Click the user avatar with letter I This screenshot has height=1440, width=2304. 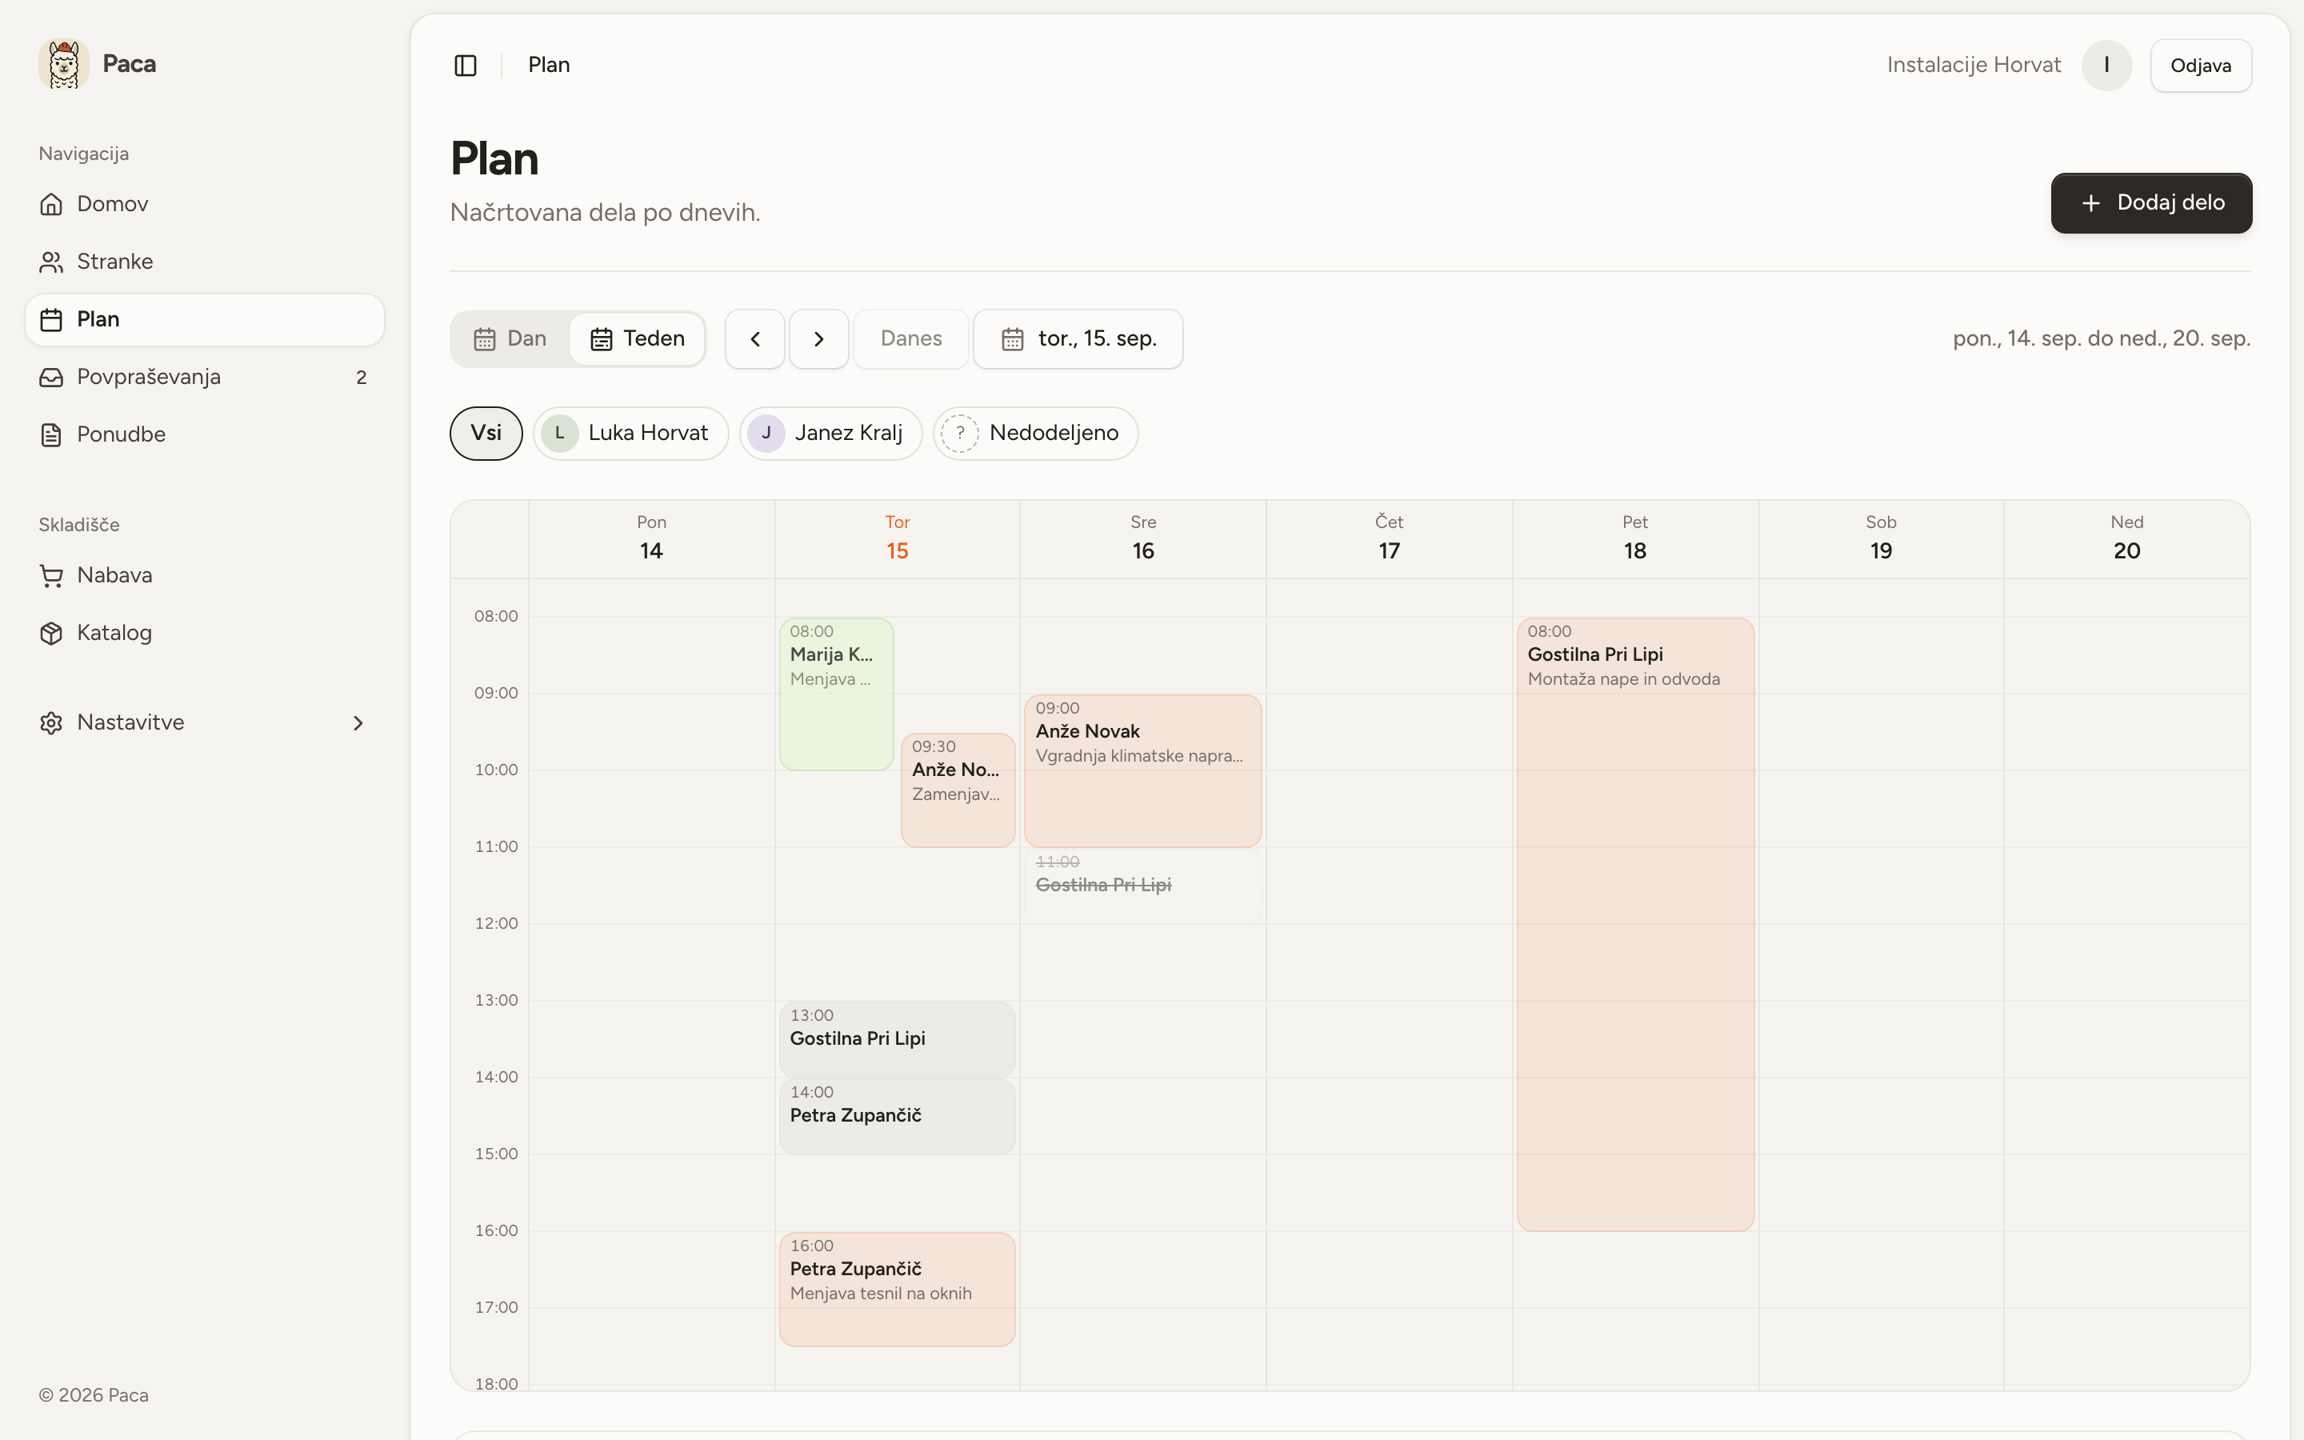click(x=2106, y=65)
